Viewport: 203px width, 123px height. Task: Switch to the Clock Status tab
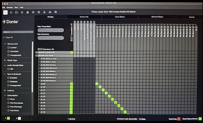click(x=120, y=17)
